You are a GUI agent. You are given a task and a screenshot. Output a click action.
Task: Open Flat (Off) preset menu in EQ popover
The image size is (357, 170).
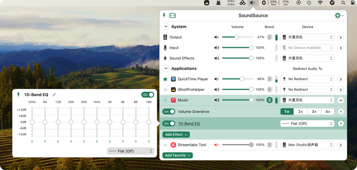131,151
